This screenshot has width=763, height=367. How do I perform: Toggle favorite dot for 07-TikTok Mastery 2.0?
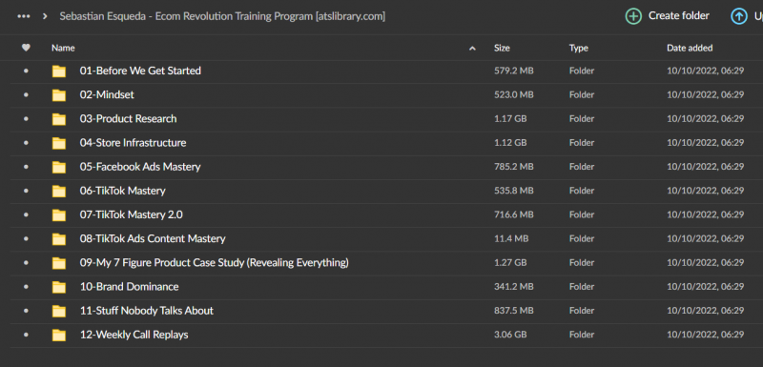coord(26,214)
